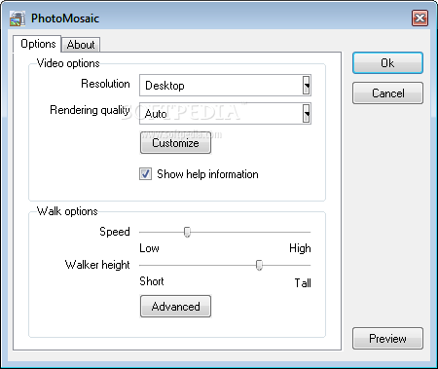Click the Resolution label
The width and height of the screenshot is (438, 369).
coord(105,84)
